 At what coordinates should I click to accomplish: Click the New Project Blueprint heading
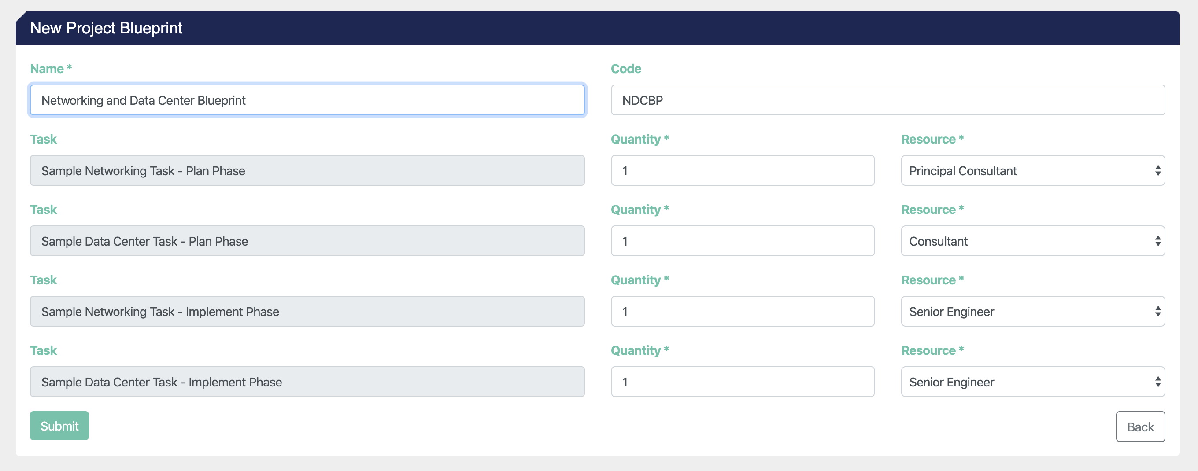click(x=106, y=28)
